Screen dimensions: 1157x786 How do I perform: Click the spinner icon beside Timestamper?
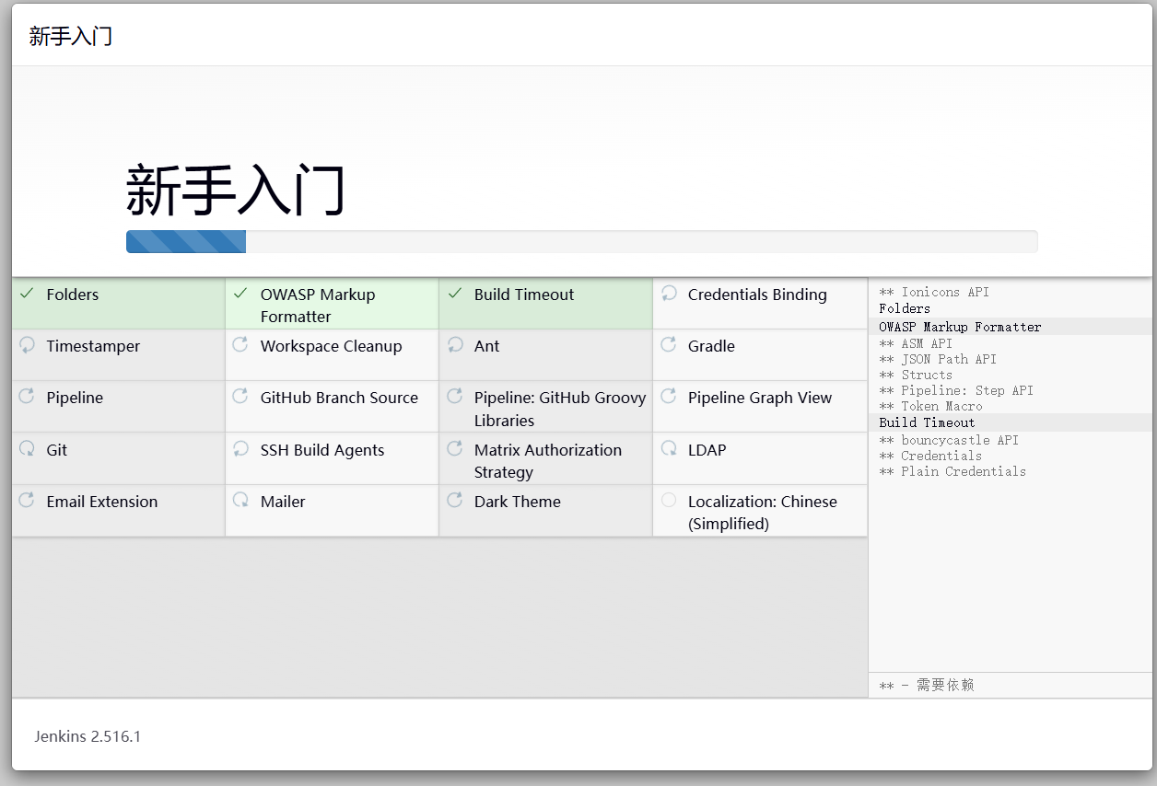[28, 345]
